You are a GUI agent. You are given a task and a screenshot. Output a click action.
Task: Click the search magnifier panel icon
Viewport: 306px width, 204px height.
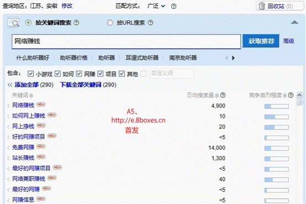(x=13, y=22)
